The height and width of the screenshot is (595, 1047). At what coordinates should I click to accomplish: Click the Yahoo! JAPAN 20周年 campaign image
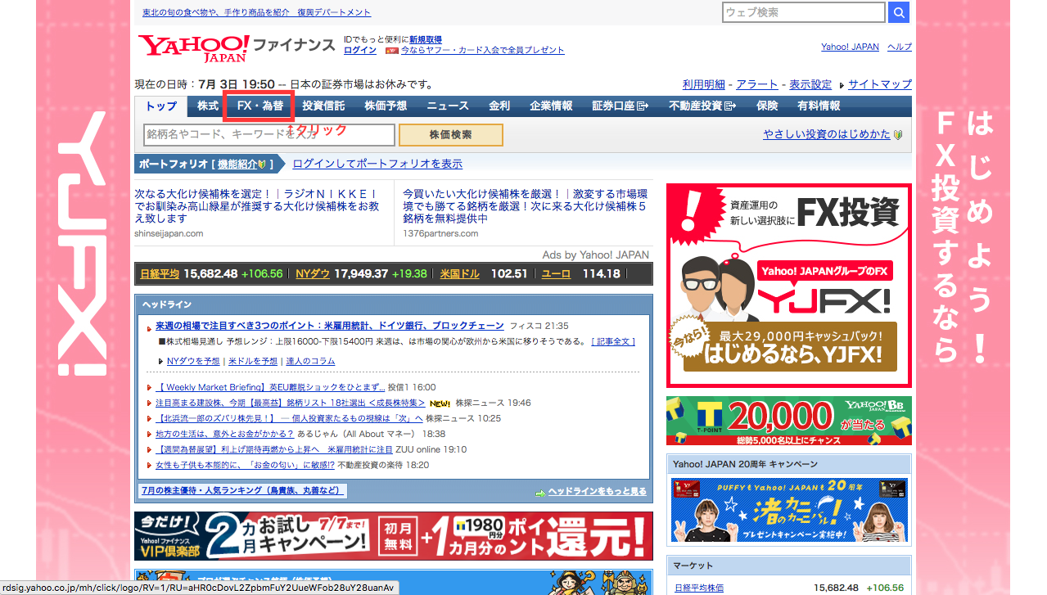(x=788, y=511)
